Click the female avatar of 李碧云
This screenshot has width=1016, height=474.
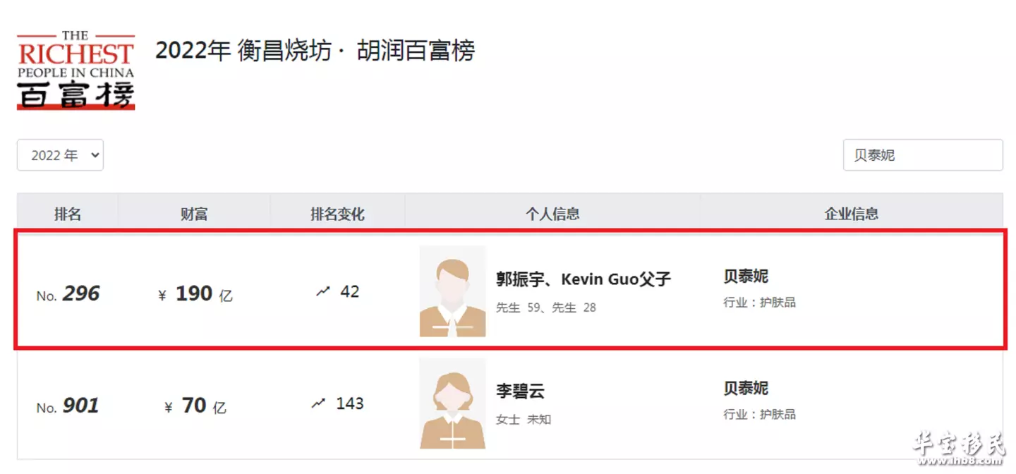(x=452, y=403)
